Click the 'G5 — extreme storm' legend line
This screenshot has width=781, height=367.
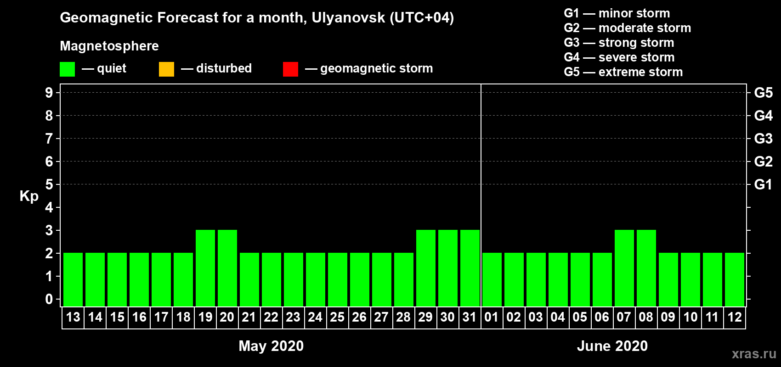click(623, 72)
